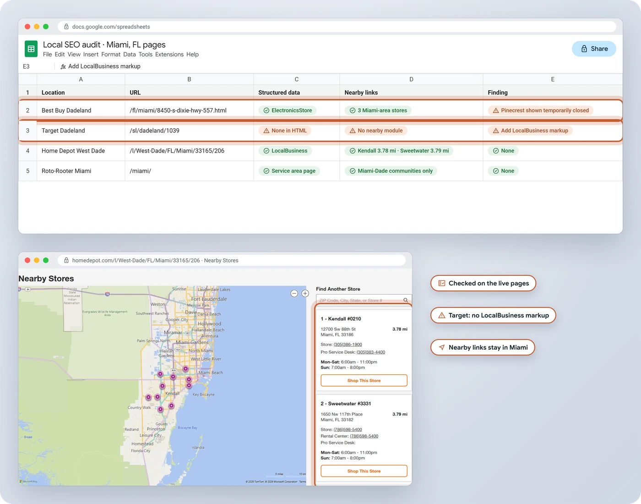Click the /sl/dadeland/1039 URL cell
The width and height of the screenshot is (641, 504).
coord(189,131)
